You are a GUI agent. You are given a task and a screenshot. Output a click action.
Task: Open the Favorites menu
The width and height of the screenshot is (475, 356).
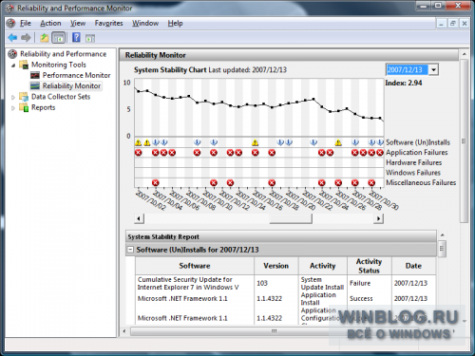108,23
